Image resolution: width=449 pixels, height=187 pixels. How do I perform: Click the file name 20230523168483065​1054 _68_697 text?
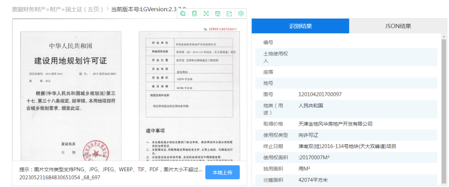(59, 177)
